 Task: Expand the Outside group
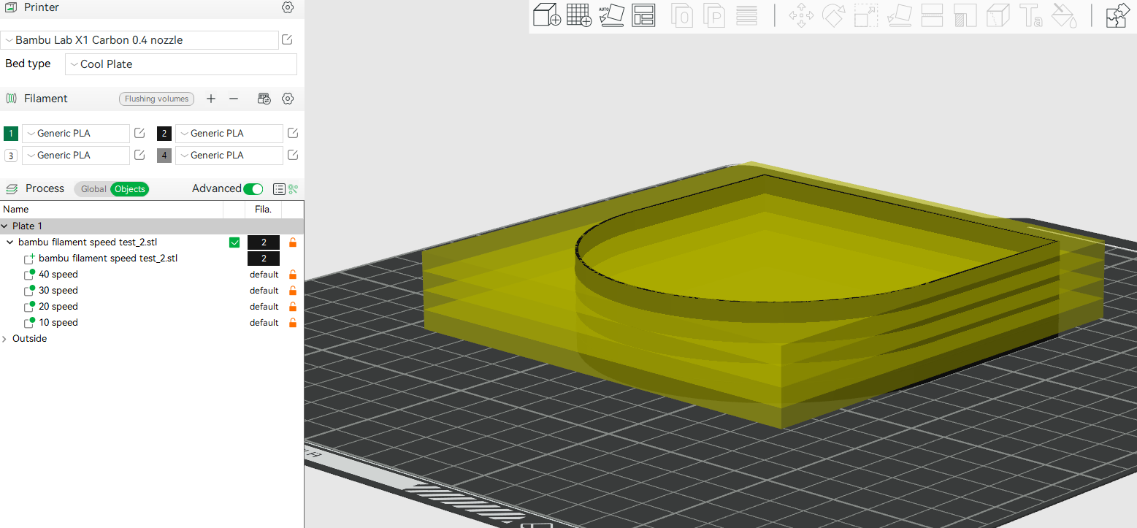point(6,338)
